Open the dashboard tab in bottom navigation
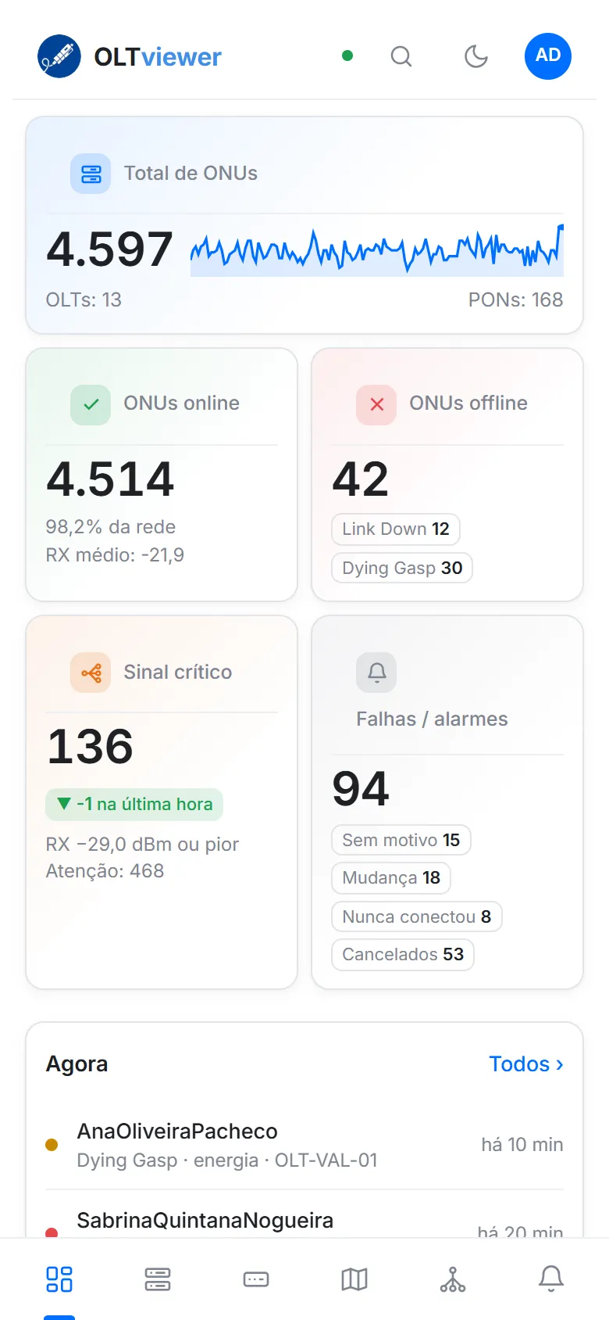This screenshot has width=609, height=1320. 59,1279
